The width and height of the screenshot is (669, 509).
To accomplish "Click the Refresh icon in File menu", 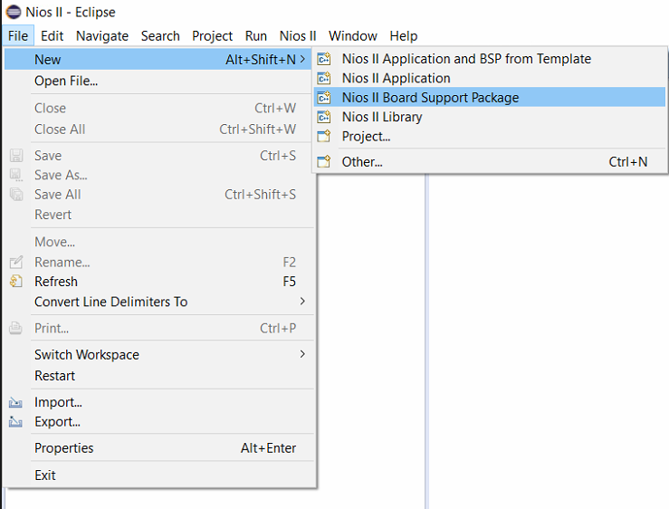I will point(16,282).
